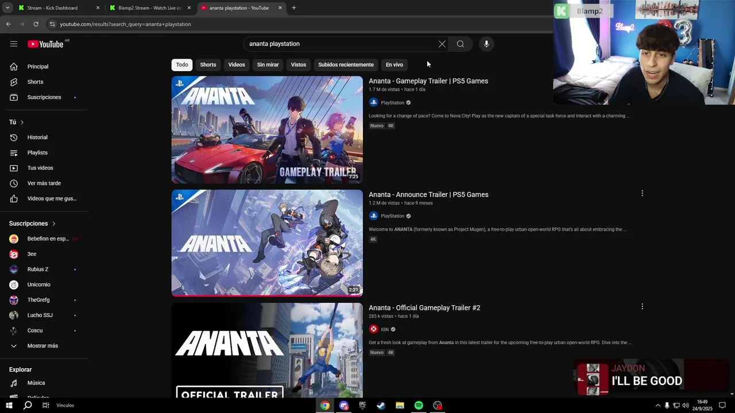Open the YouTube hamburger guide menu
The width and height of the screenshot is (735, 413).
click(14, 44)
